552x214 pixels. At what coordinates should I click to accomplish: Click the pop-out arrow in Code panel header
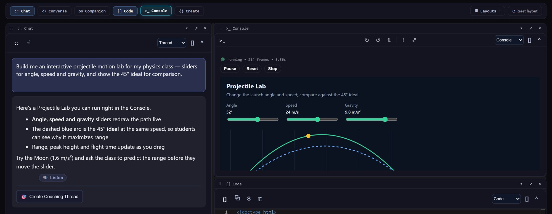[530, 184]
